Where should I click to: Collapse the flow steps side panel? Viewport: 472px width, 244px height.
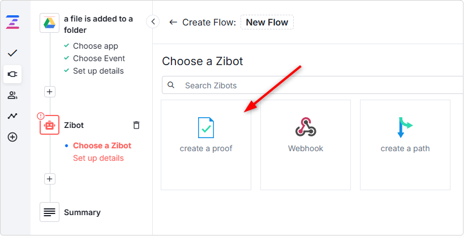pyautogui.click(x=153, y=22)
